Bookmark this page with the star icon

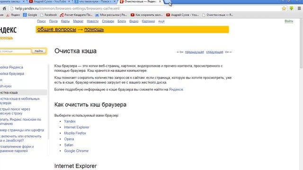click(284, 8)
